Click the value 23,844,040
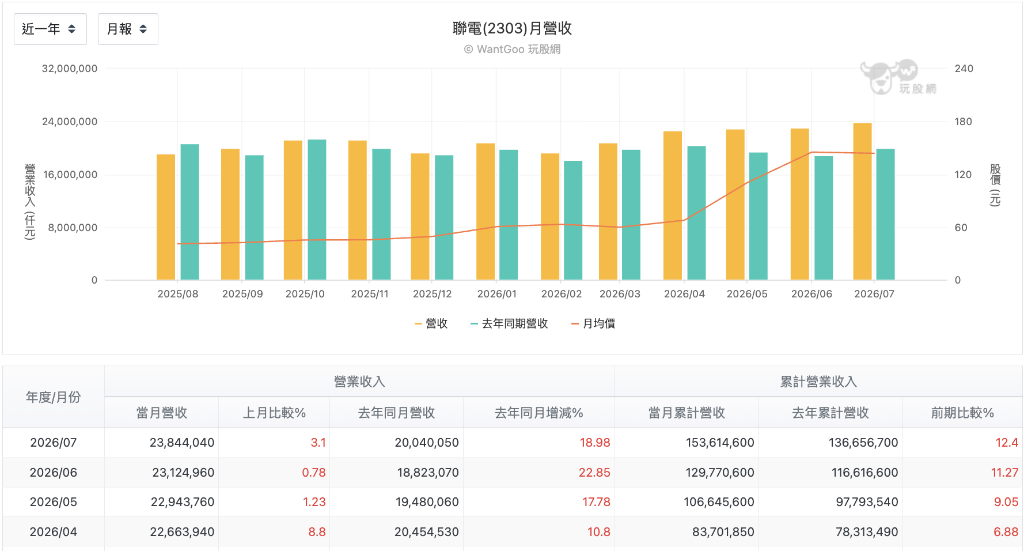Screen dimensions: 1024x551 pyautogui.click(x=182, y=443)
